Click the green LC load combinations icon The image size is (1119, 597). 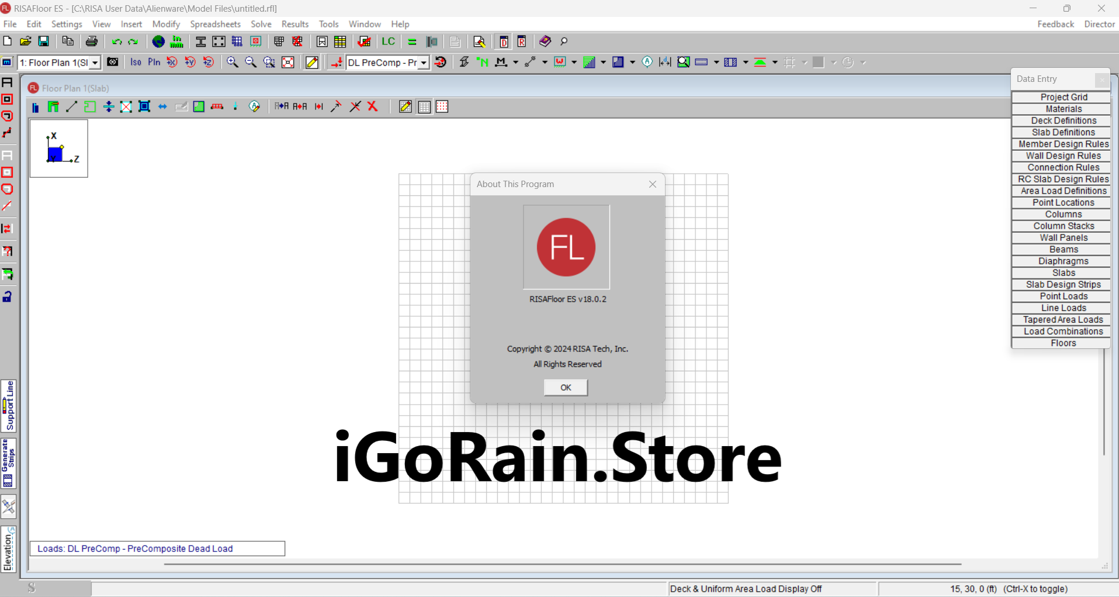click(x=388, y=42)
